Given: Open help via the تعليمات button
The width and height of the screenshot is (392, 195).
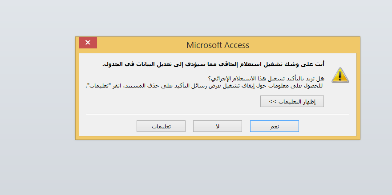Looking at the screenshot, I should 161,126.
